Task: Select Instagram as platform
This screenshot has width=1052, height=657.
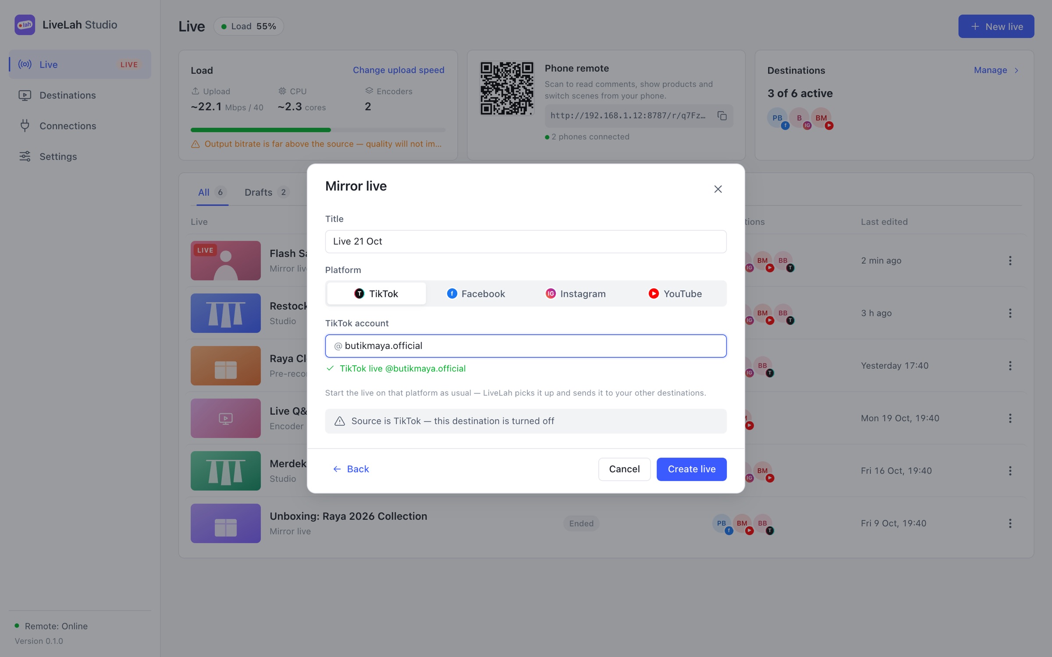Action: point(575,293)
